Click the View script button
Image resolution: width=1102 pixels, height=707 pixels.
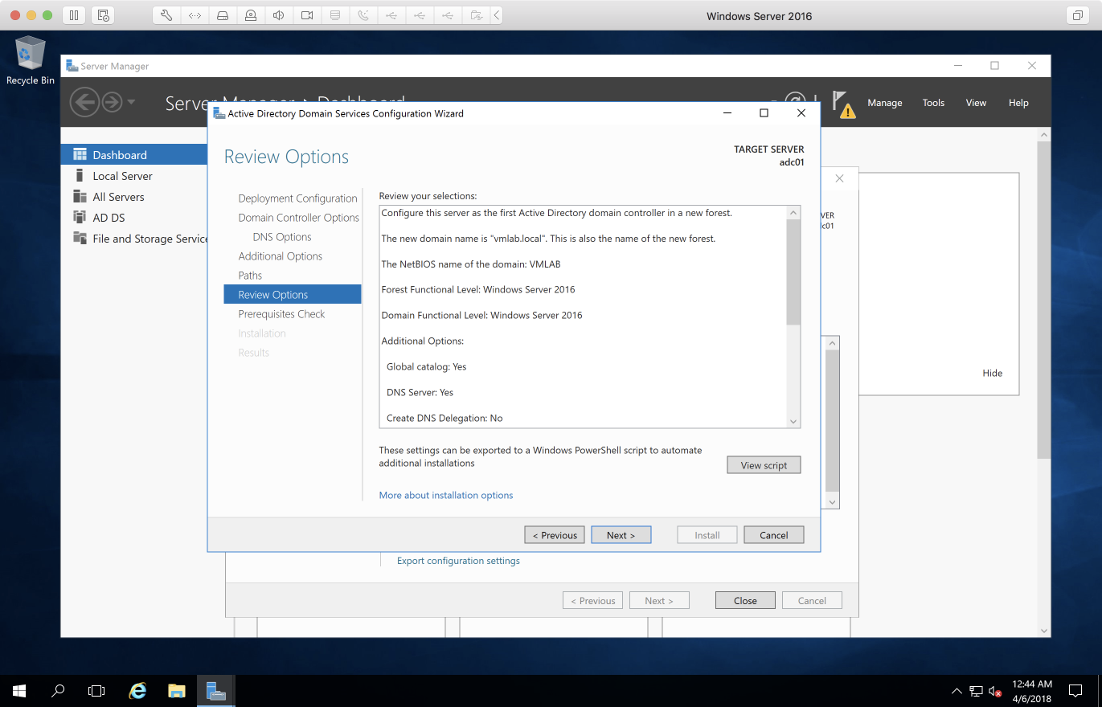click(764, 465)
